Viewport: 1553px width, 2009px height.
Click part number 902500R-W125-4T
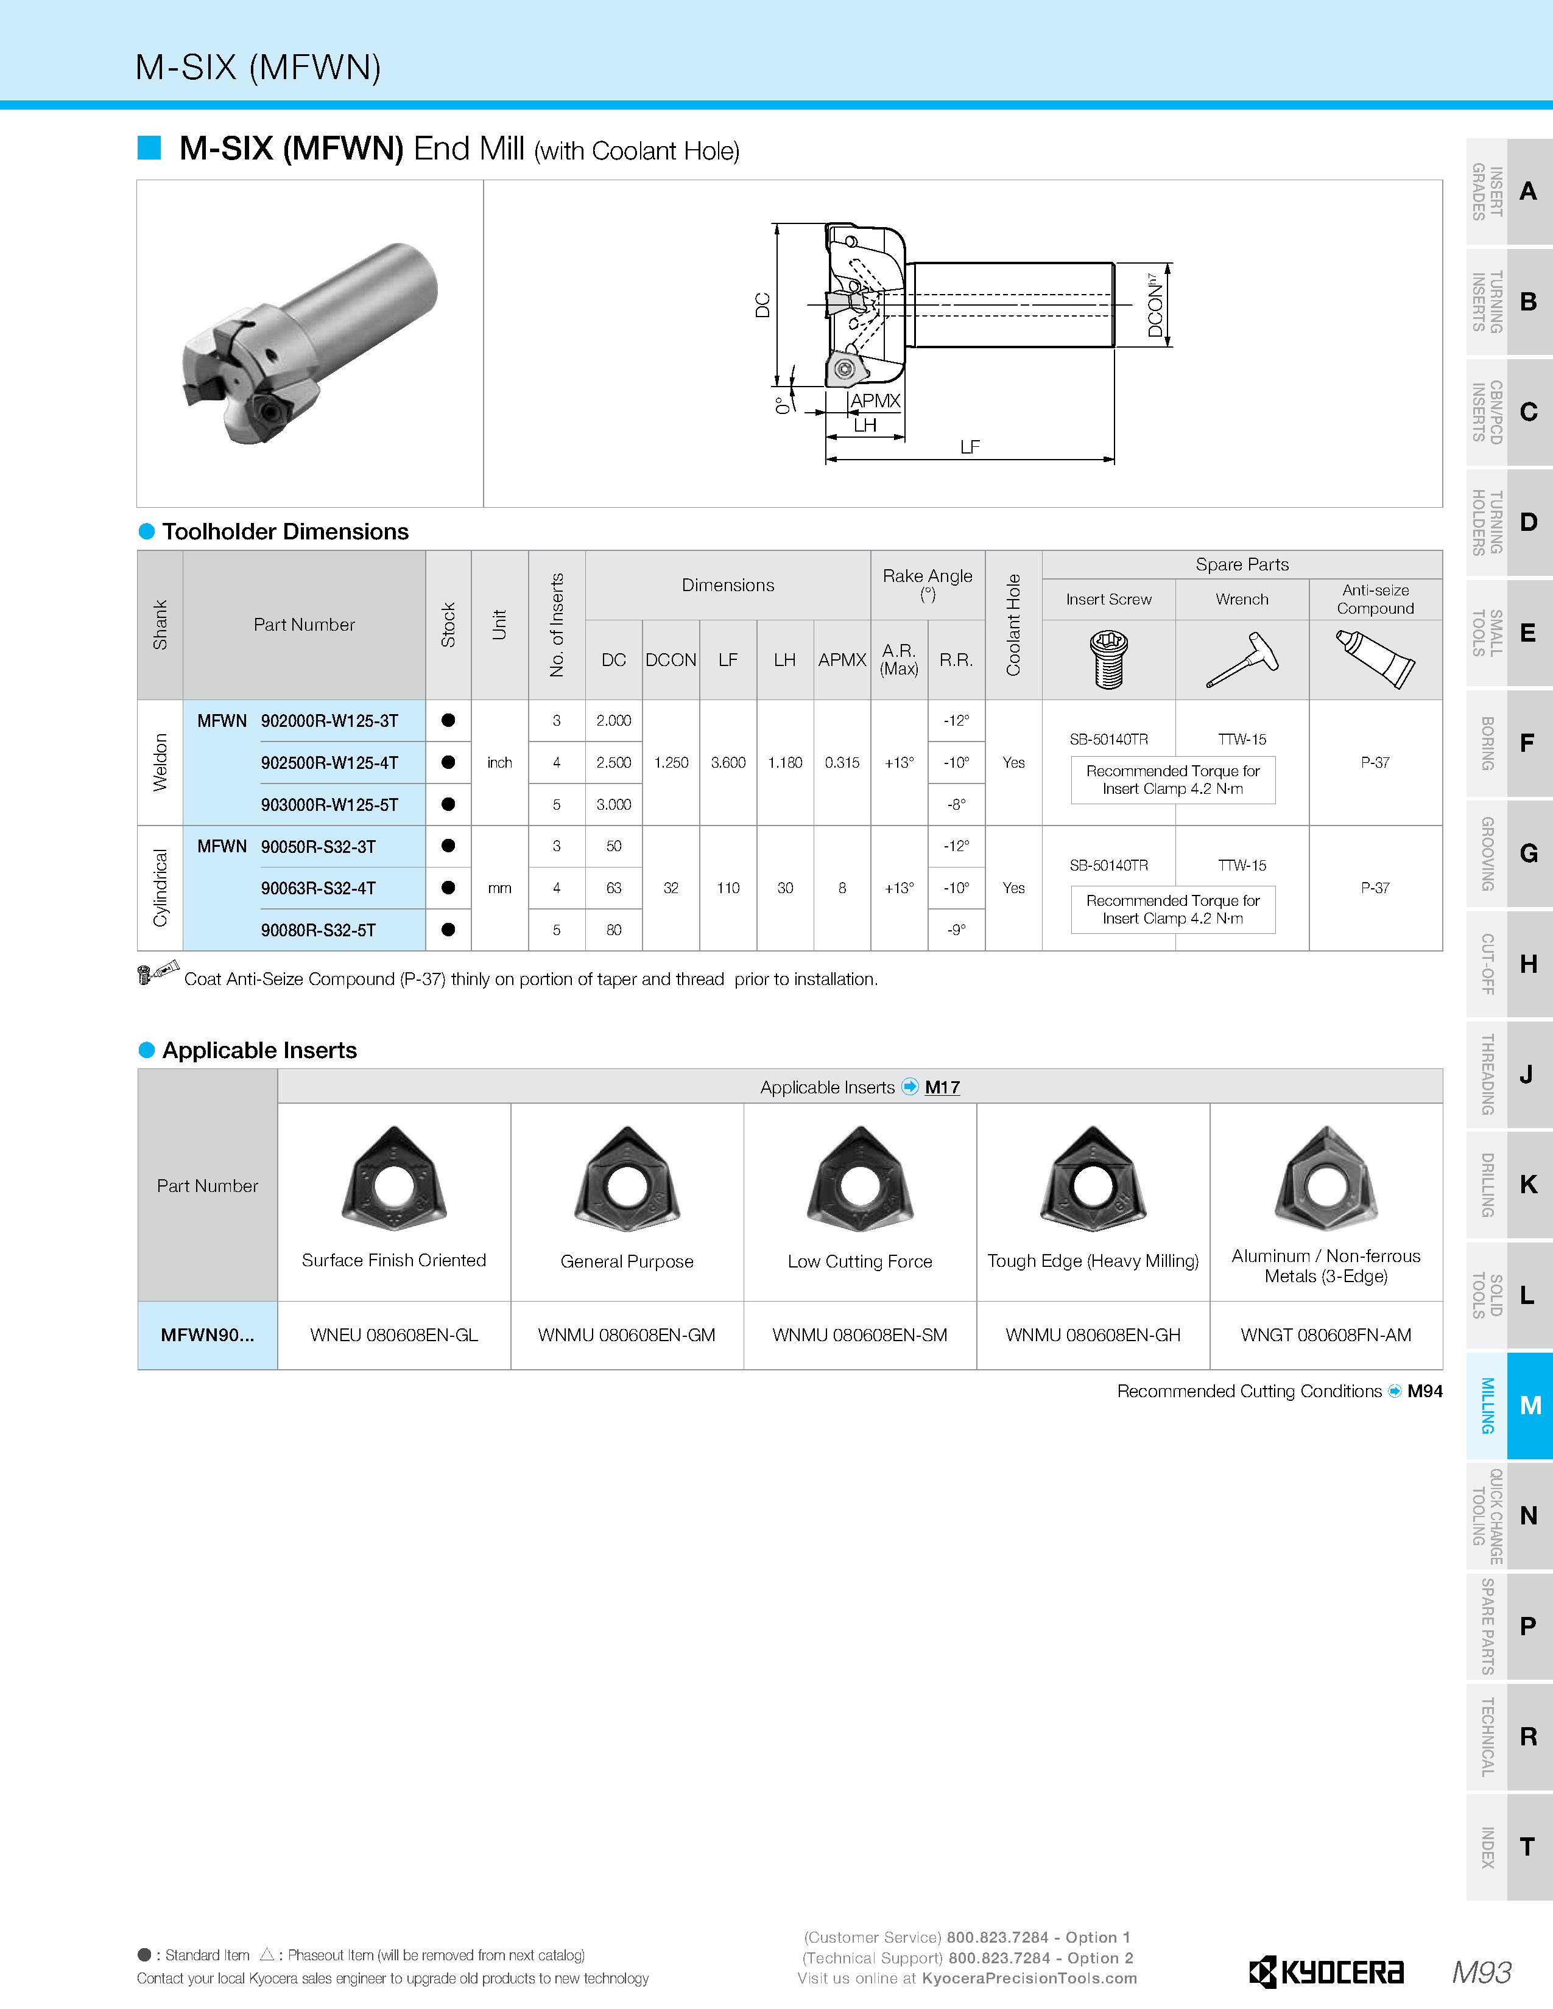[329, 763]
